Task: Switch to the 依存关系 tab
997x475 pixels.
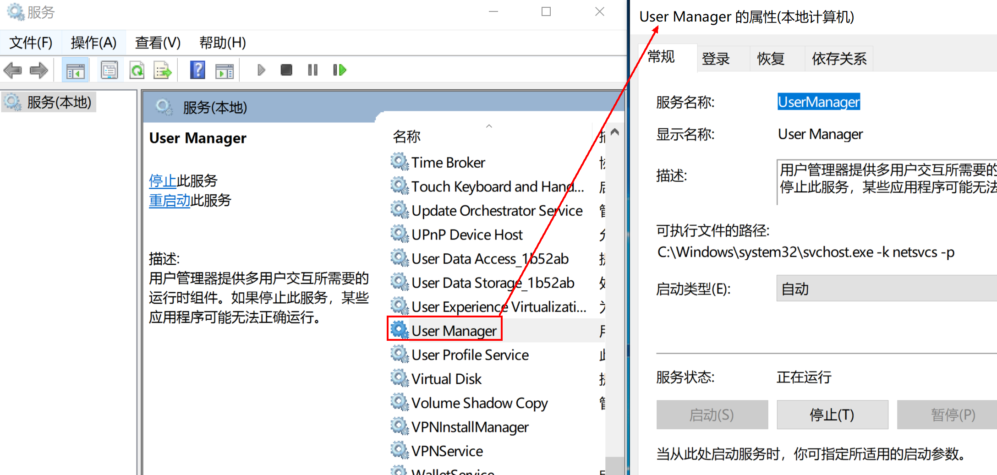Action: (839, 59)
